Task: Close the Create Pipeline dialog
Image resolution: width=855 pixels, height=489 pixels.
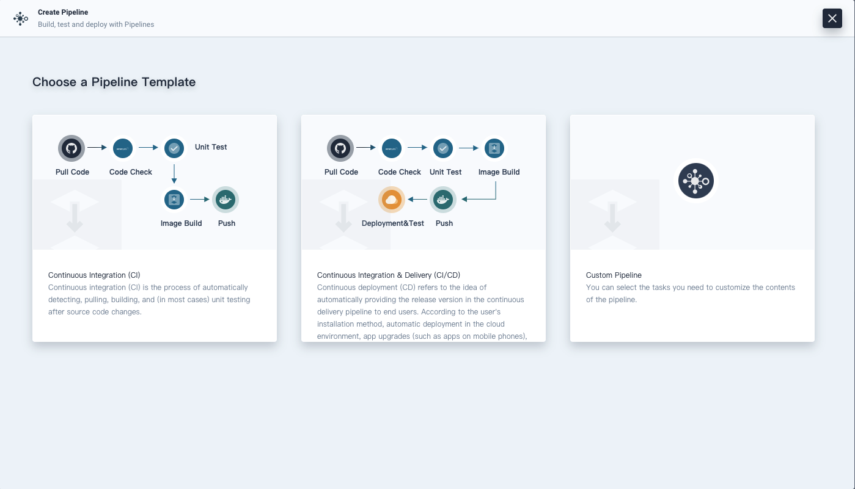Action: click(x=832, y=18)
